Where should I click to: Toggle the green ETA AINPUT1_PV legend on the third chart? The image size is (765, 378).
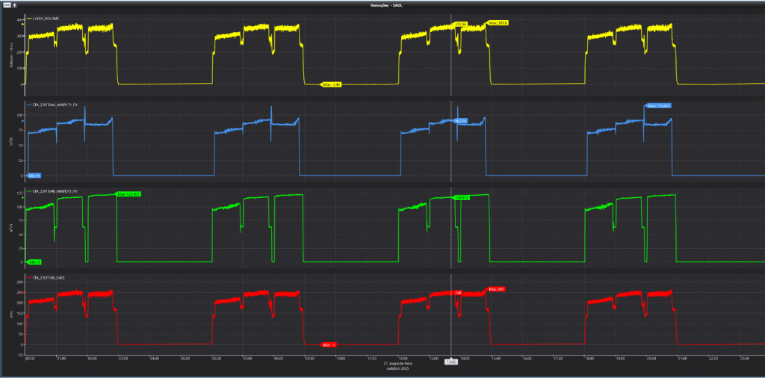52,191
